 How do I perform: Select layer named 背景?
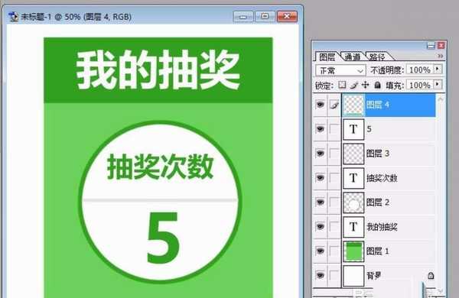tap(373, 276)
